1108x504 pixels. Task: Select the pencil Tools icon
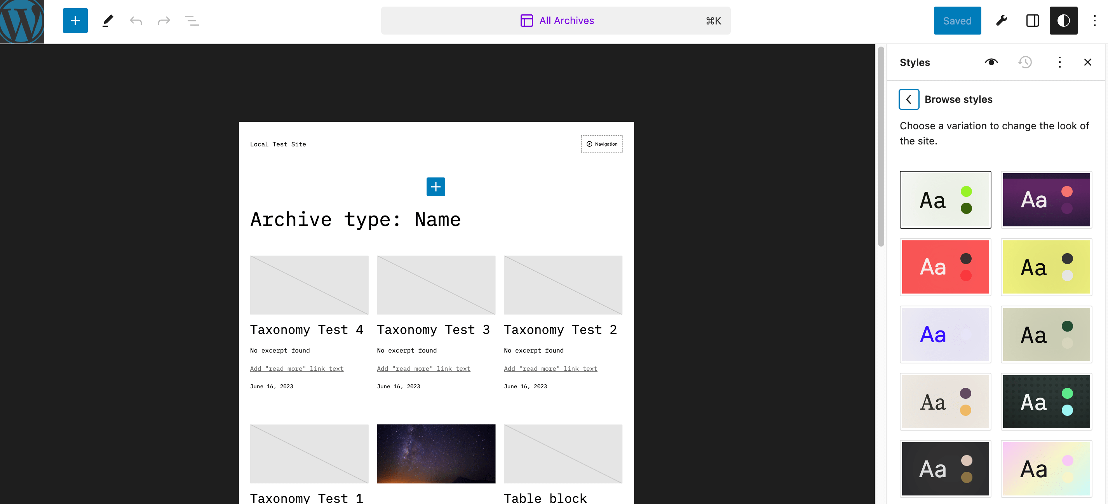[x=108, y=21]
